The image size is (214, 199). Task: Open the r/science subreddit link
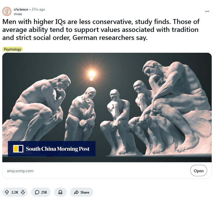click(21, 9)
